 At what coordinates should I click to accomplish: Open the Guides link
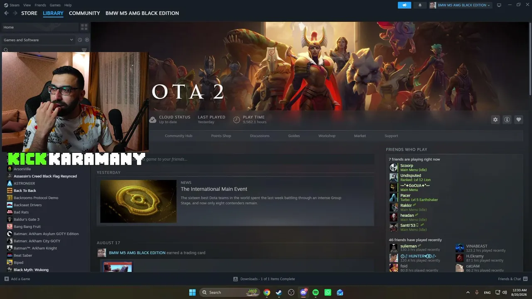294,136
